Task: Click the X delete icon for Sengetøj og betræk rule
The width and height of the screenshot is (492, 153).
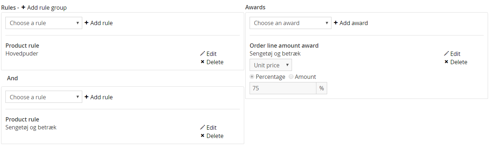Action: click(x=203, y=136)
